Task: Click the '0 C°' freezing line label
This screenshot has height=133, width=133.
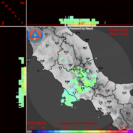Action: click(x=82, y=23)
